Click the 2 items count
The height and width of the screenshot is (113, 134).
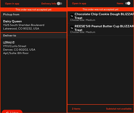pos(76,109)
